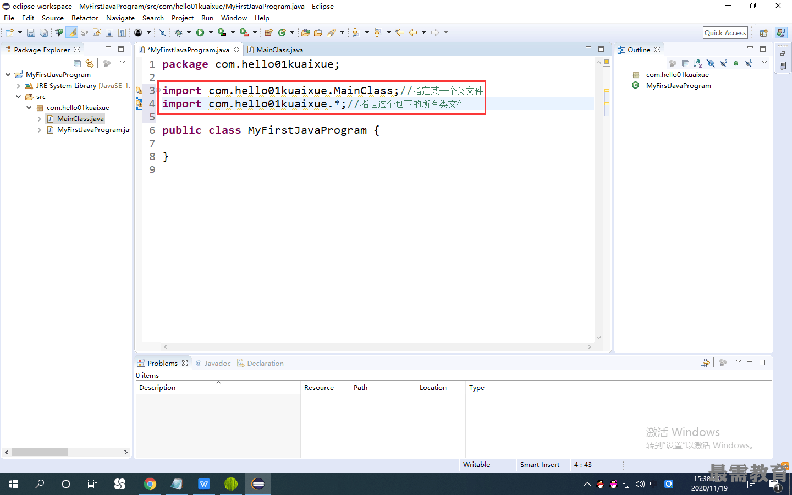The height and width of the screenshot is (495, 792).
Task: Toggle alphabetical Sort in Outline
Action: tap(698, 63)
